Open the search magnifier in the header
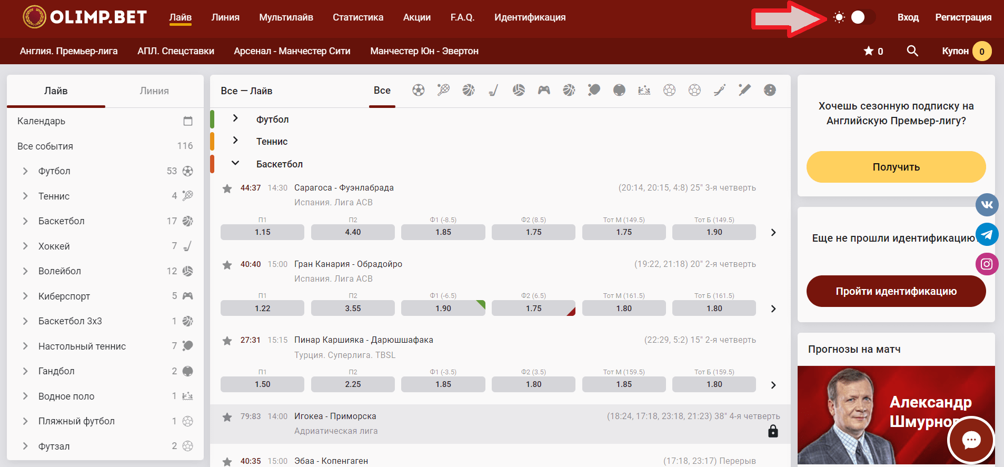The width and height of the screenshot is (1004, 467). [912, 51]
